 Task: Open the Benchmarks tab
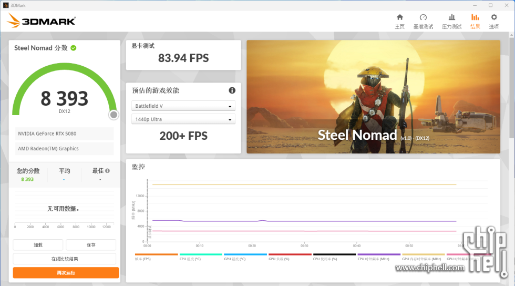pyautogui.click(x=423, y=22)
